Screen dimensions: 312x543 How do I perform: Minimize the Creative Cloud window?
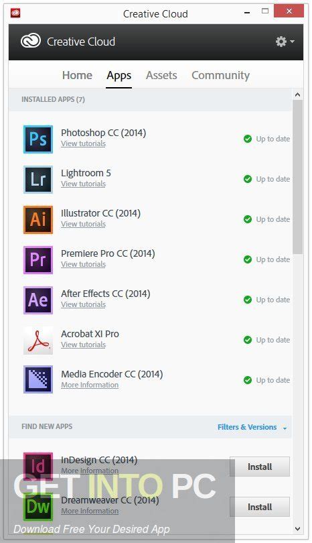247,13
